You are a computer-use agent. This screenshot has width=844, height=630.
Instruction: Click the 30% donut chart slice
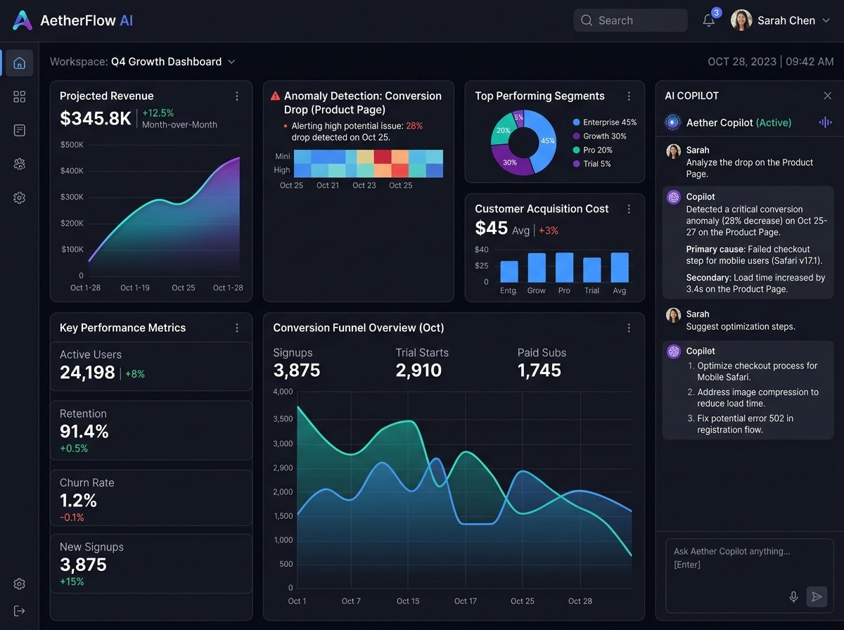click(x=510, y=162)
